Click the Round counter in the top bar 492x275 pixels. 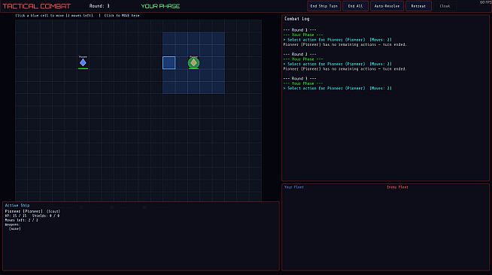pyautogui.click(x=99, y=6)
